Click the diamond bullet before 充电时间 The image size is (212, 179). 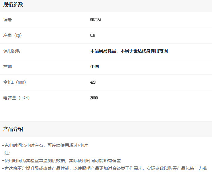3,145
